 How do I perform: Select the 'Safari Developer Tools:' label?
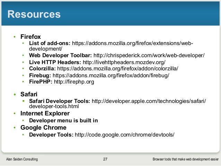(x=60, y=101)
